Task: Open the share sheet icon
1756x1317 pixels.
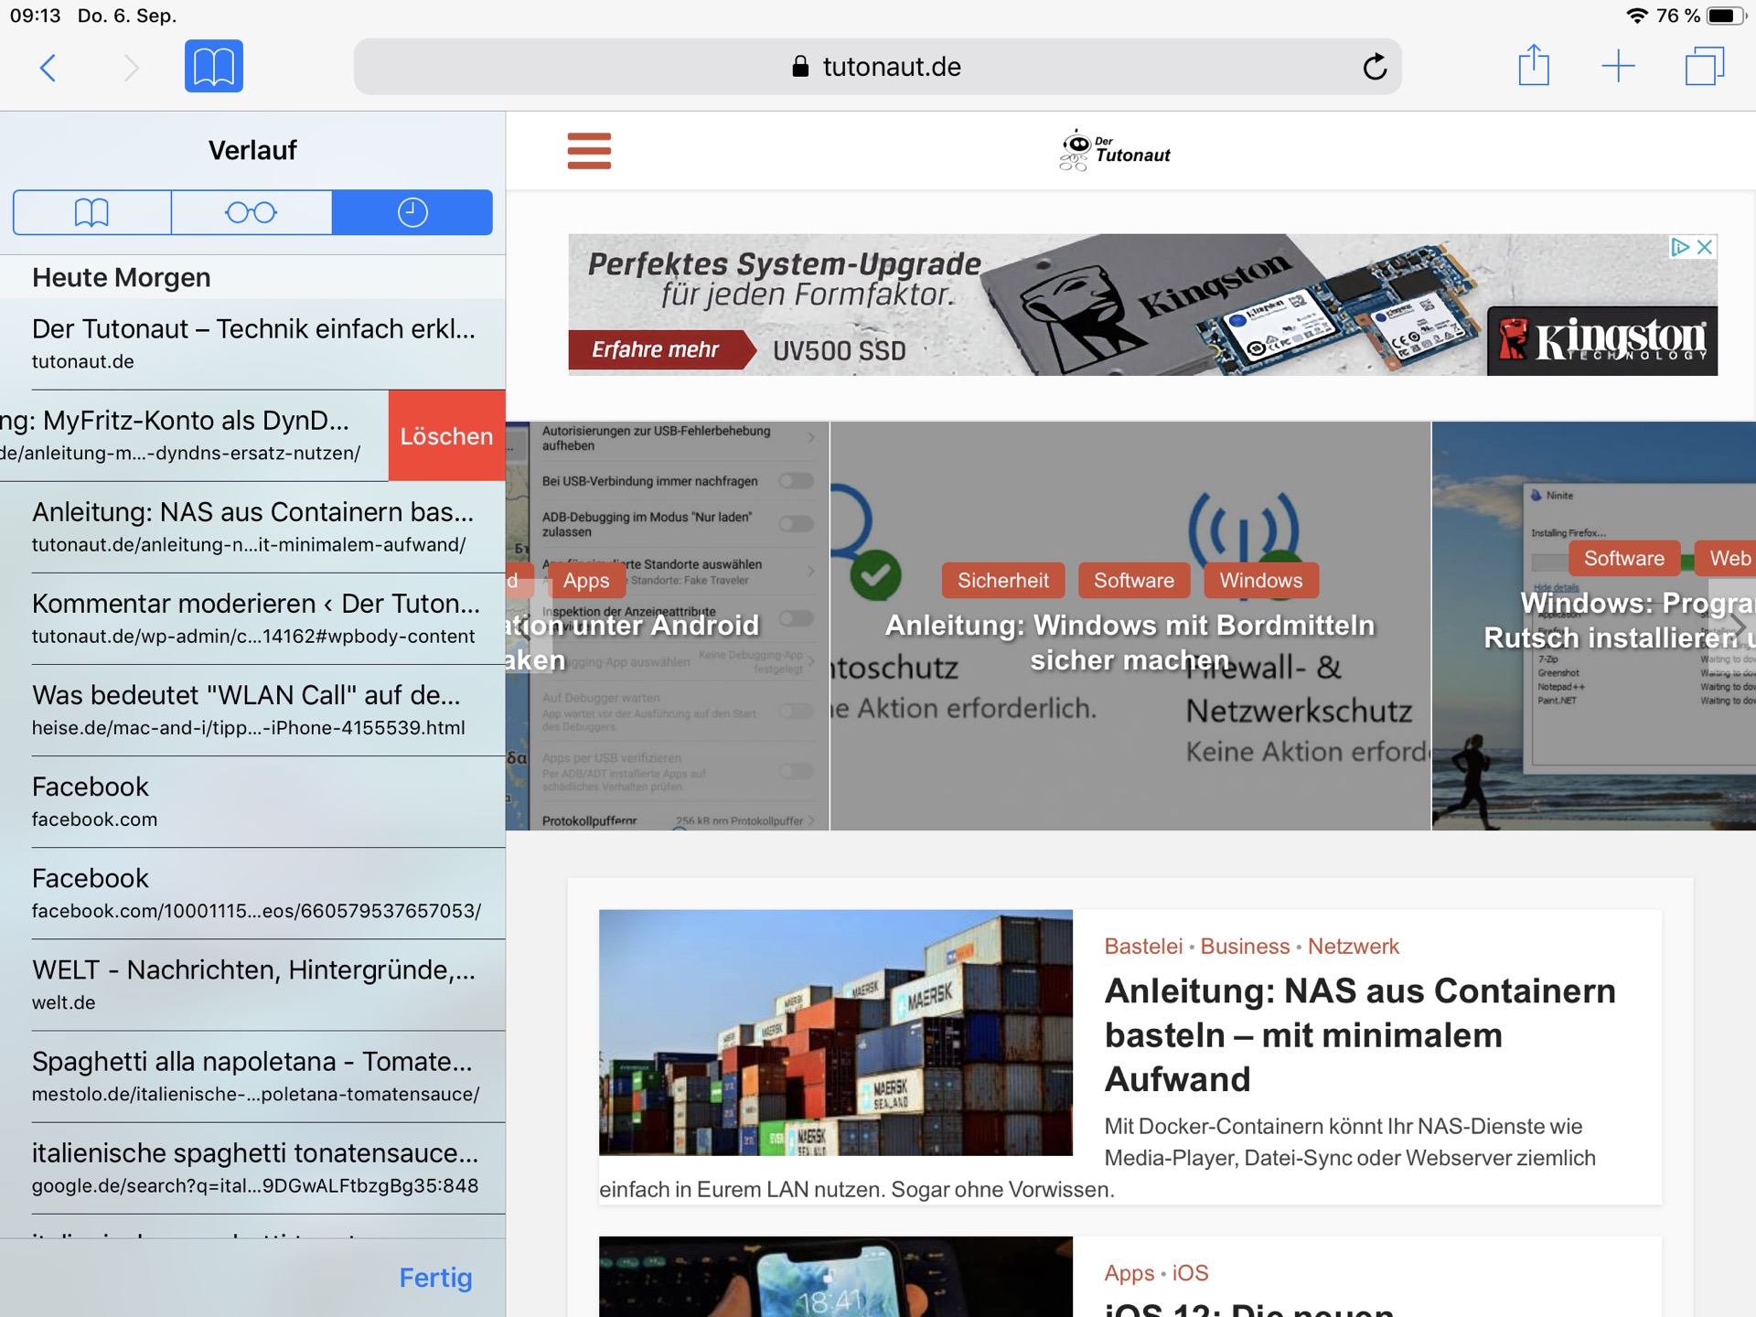Action: tap(1534, 66)
